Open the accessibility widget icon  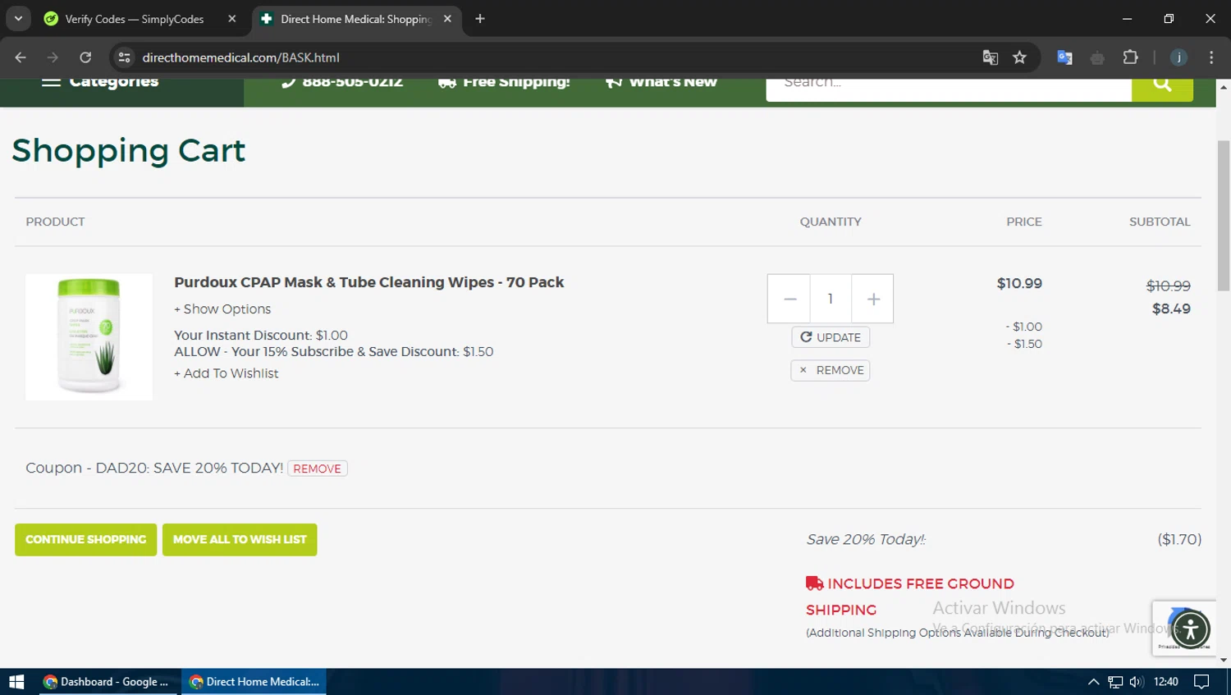click(1190, 629)
